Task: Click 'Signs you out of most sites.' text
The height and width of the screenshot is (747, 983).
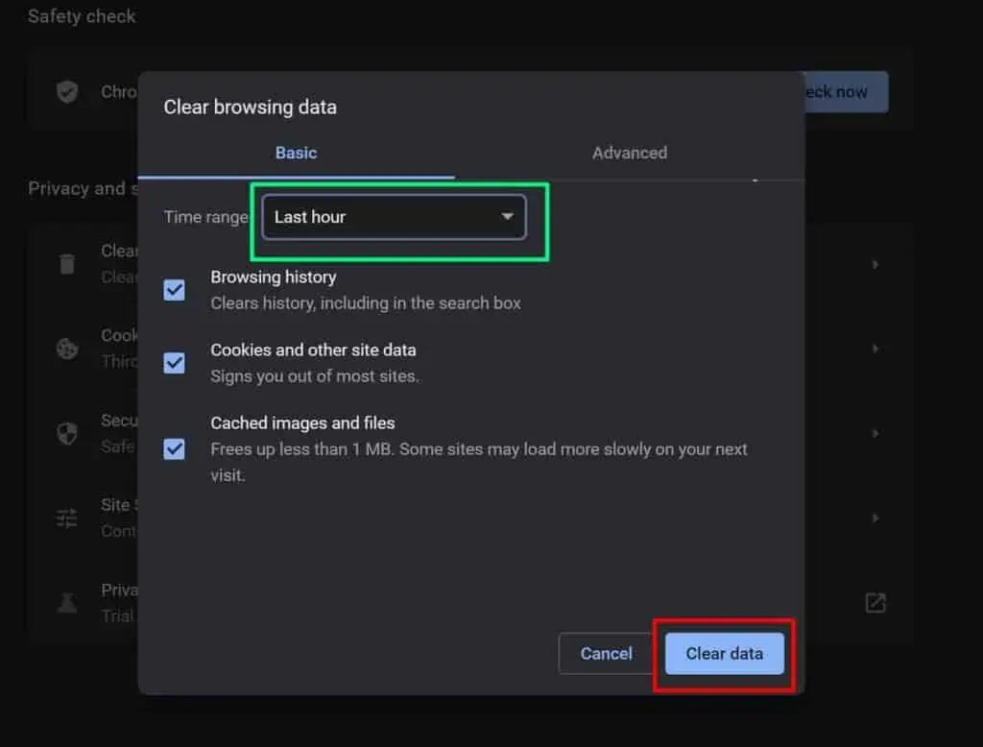Action: (315, 376)
